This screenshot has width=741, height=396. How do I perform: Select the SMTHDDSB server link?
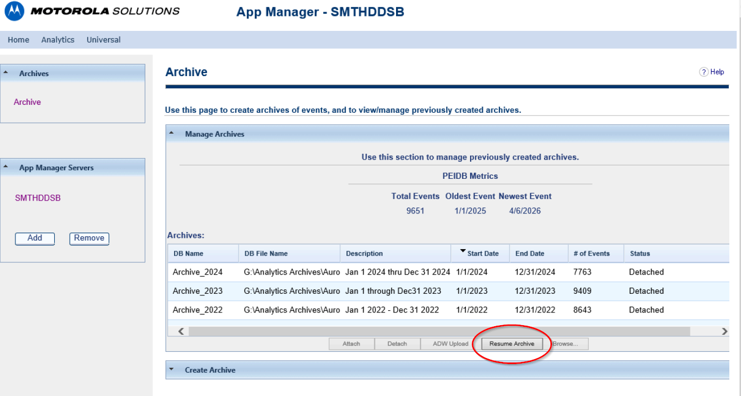coord(38,198)
